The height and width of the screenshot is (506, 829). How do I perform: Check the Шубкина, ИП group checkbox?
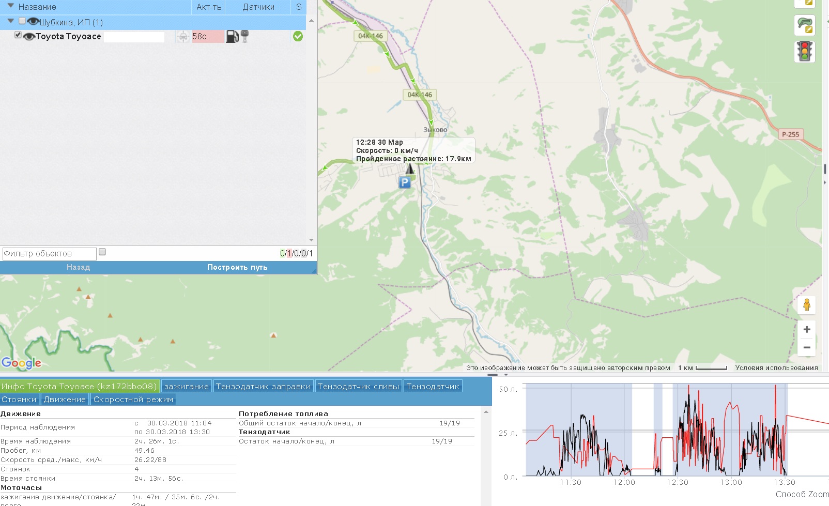coord(22,21)
